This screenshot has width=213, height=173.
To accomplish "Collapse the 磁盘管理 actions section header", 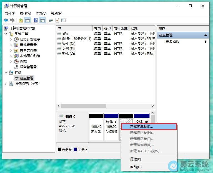I will tap(206, 35).
